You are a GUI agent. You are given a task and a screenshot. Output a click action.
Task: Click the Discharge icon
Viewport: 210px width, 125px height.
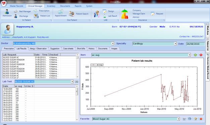[x=16, y=16]
